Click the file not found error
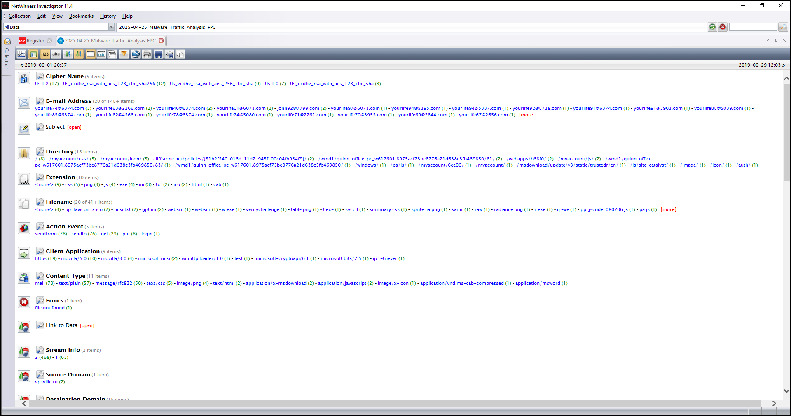 tap(50, 308)
